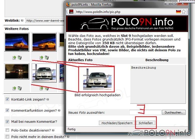Screen dimensions: 195x139
Task: Click help icon beside Kommentarfunktion zeigen
Action: (59, 110)
